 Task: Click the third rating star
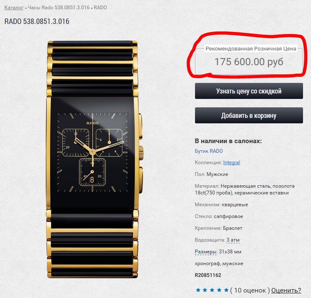(212, 290)
